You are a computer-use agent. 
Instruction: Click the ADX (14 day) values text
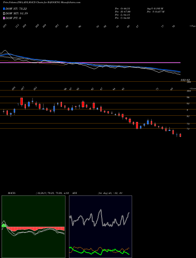tap(110, 193)
